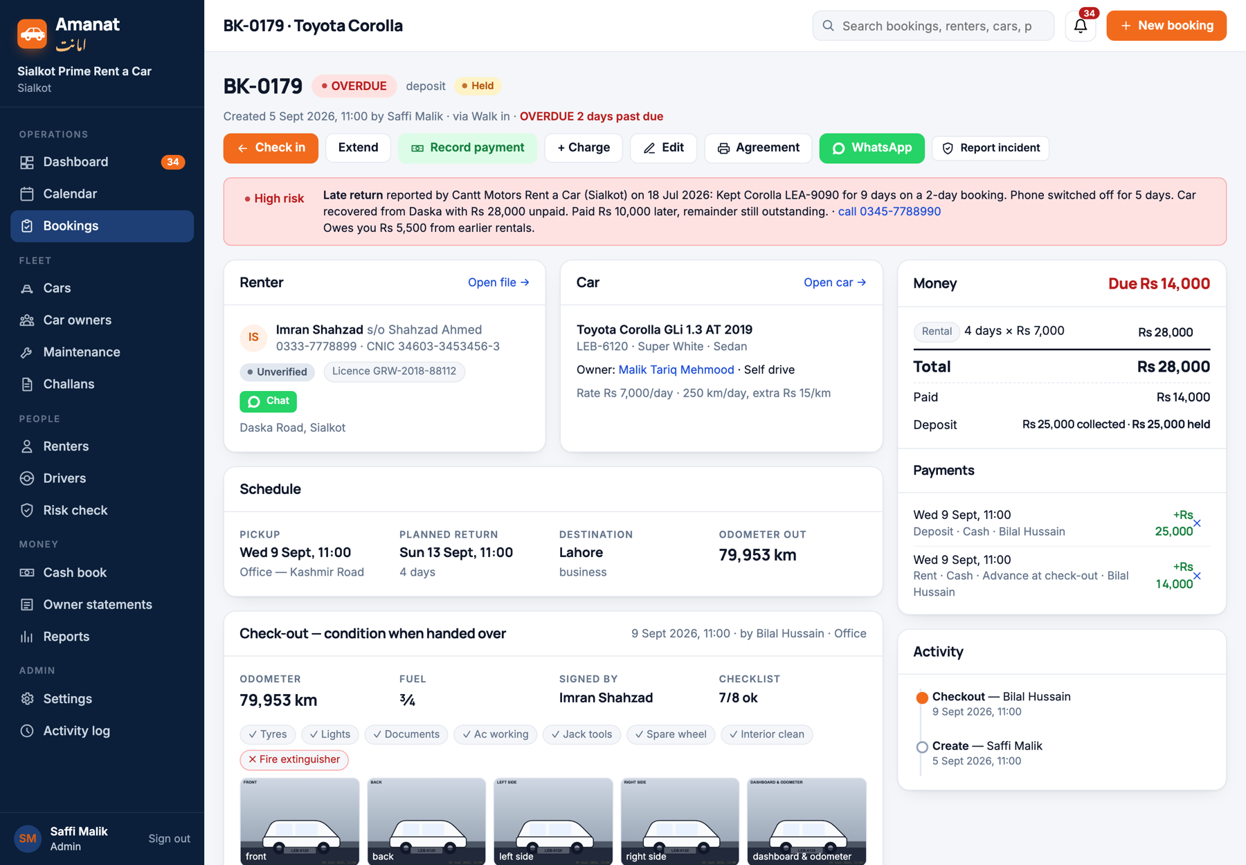Open renter file link
Screen dimensions: 1246x865
click(498, 282)
